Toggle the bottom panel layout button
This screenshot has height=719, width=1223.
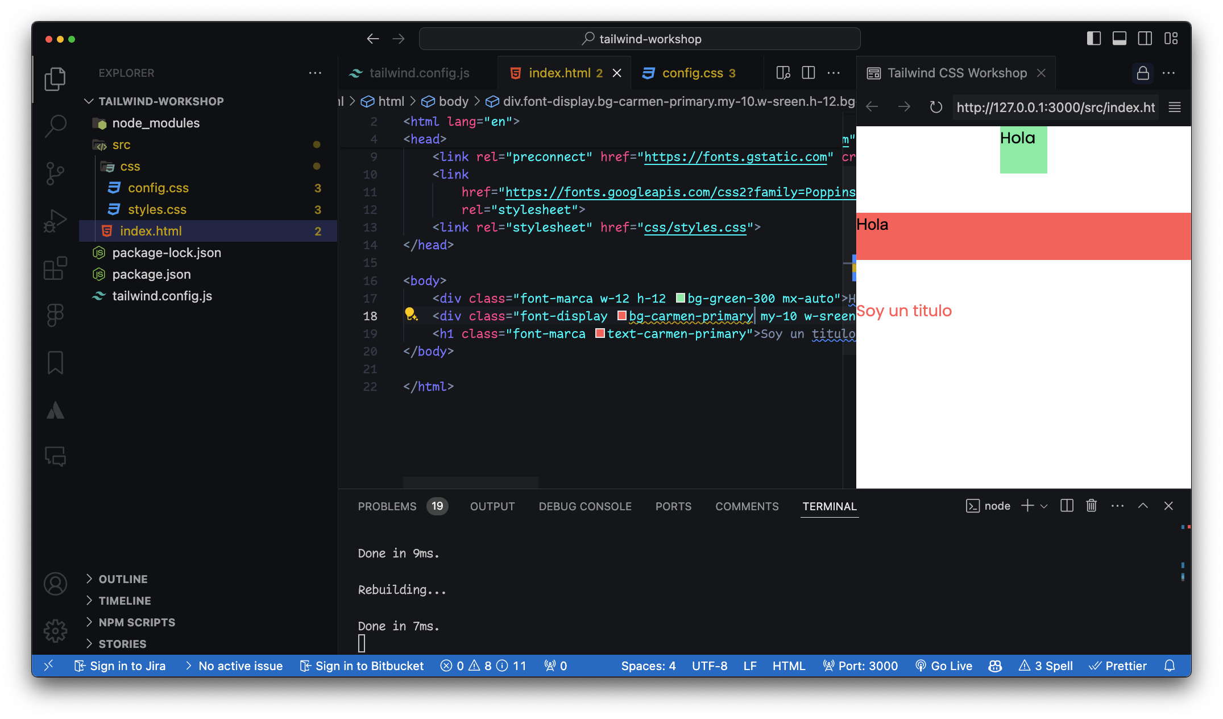1119,39
